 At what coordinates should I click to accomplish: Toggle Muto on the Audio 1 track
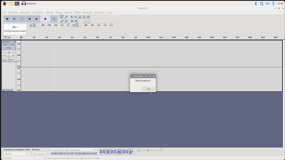[5, 45]
